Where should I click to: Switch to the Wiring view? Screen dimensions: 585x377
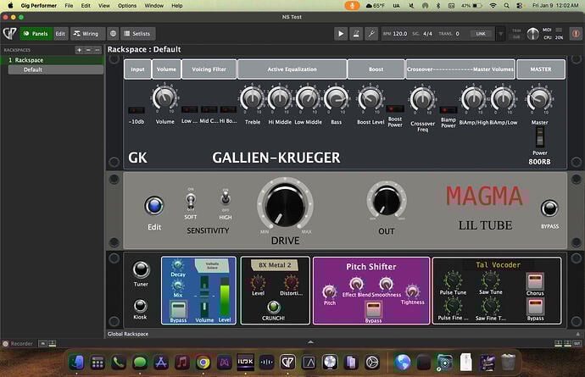pos(86,34)
